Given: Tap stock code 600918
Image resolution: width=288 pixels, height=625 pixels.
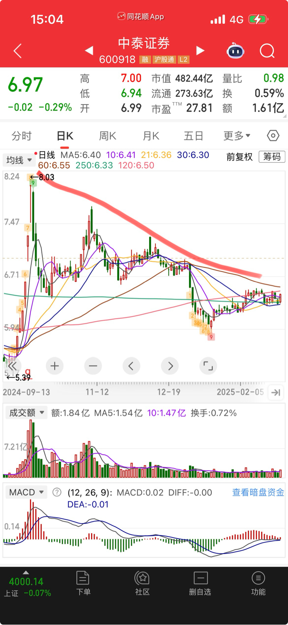Looking at the screenshot, I should tap(117, 59).
